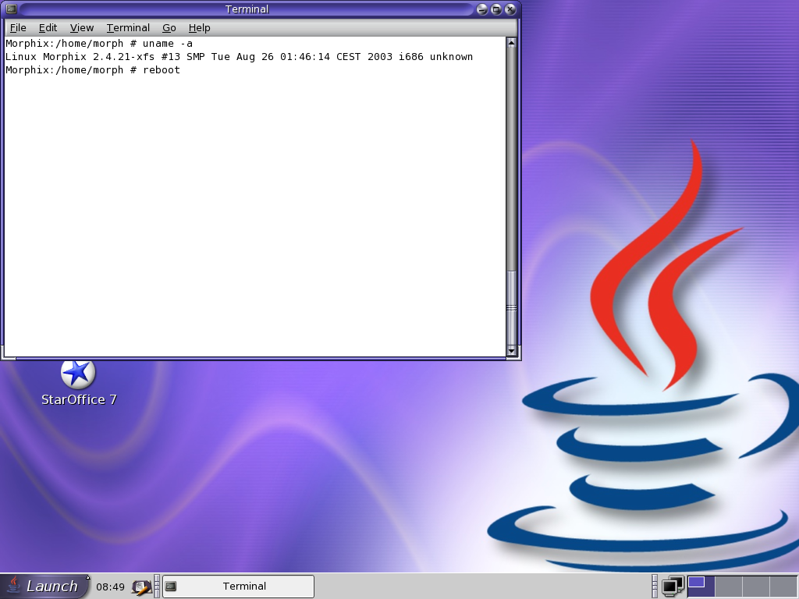The width and height of the screenshot is (799, 599).
Task: Click the terminal scrollbar thumb handle
Action: 512,307
